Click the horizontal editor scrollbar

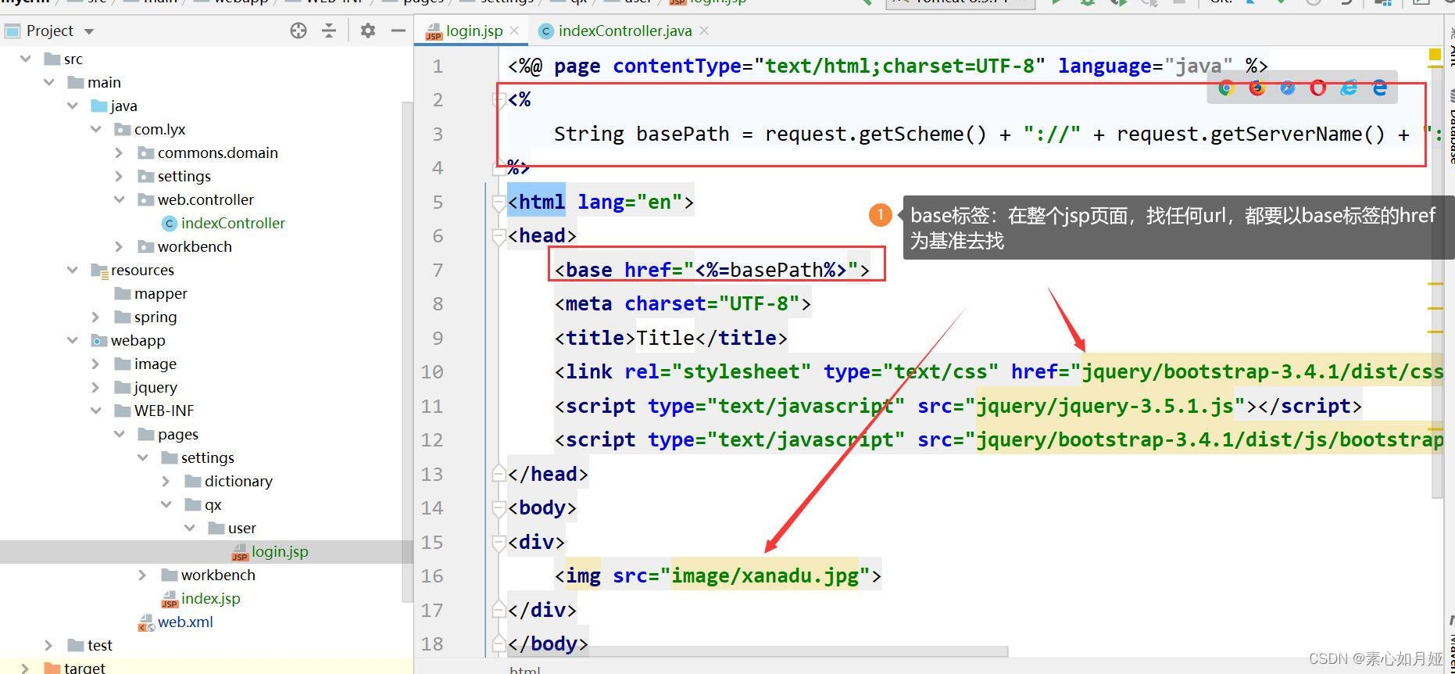pyautogui.click(x=758, y=651)
